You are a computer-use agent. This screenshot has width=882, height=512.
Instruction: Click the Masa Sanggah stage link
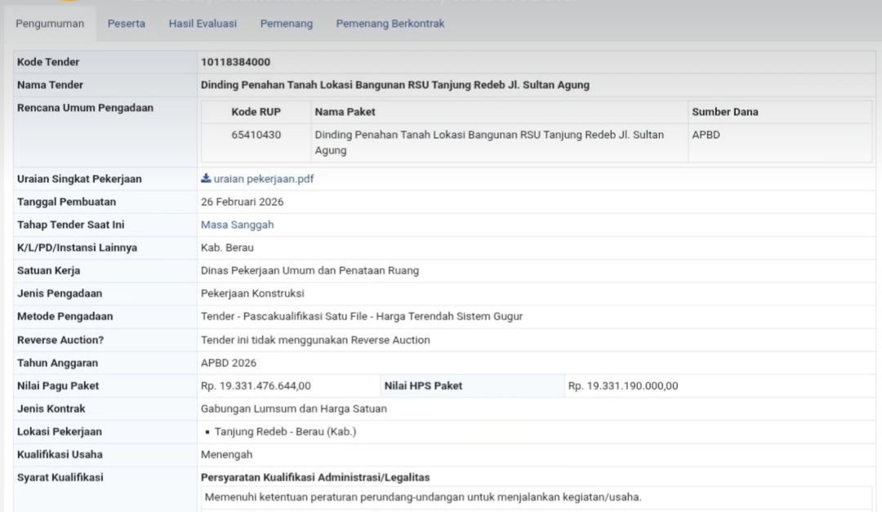(x=237, y=225)
